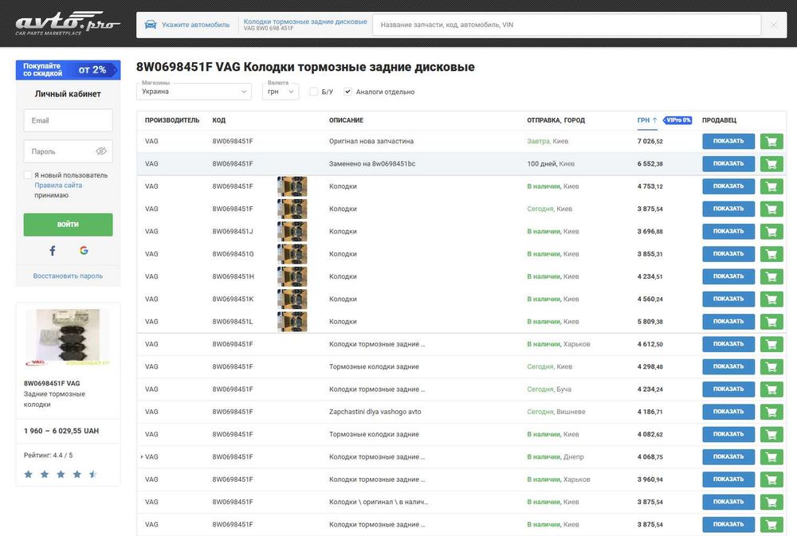Viewport: 797px width, 536px height.
Task: Open the sidebar brake pads product image
Action: [x=68, y=338]
